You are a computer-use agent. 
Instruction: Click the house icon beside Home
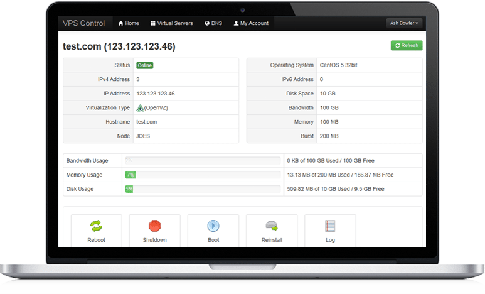coord(121,23)
